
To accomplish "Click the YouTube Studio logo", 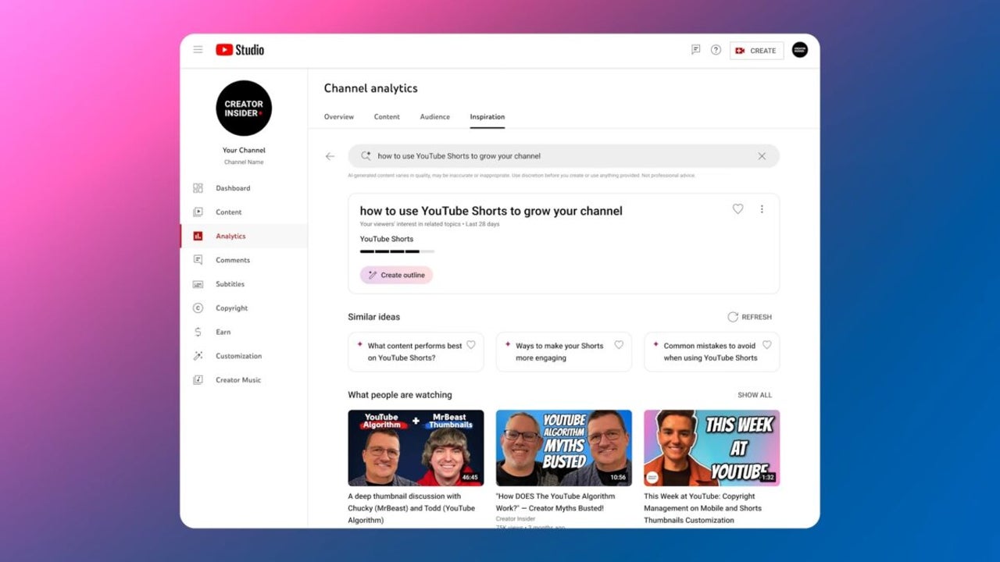I will (x=240, y=50).
